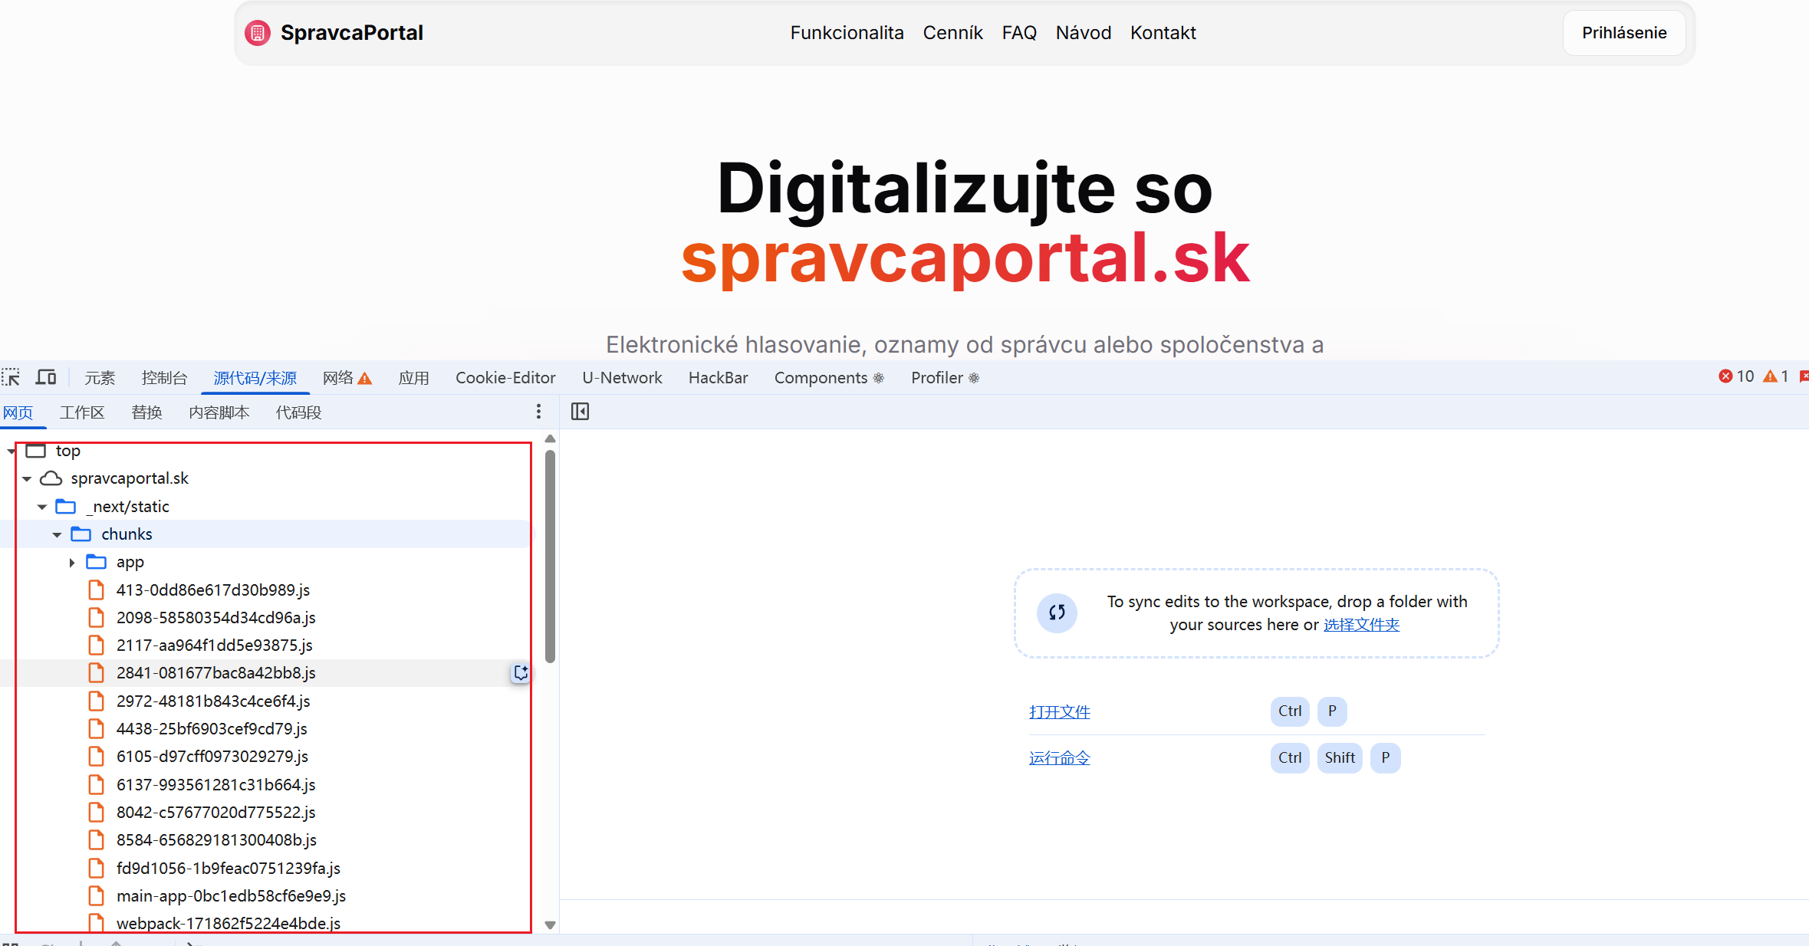Open the Components tab
The height and width of the screenshot is (946, 1809).
[x=829, y=377]
